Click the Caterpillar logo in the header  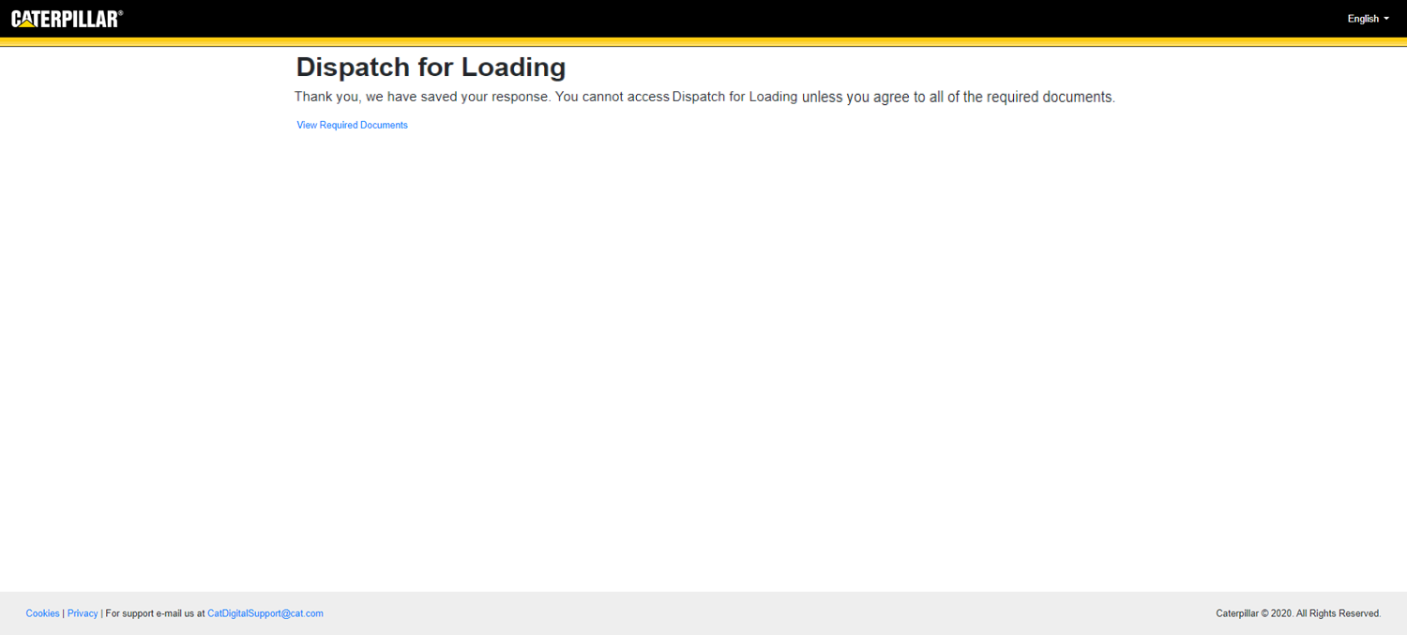[66, 19]
